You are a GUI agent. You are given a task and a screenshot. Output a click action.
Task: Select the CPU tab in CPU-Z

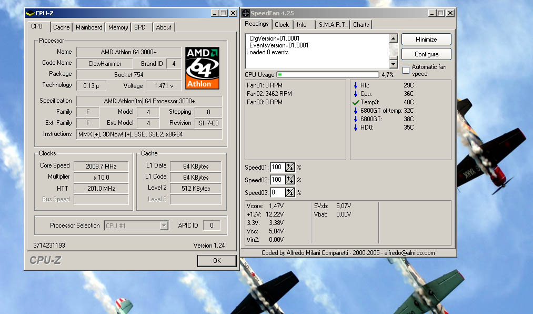(x=37, y=26)
